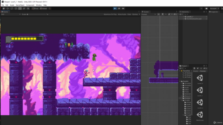This screenshot has width=223, height=125.
Task: Click Assets in Project breadcrumb
Action: click(195, 71)
